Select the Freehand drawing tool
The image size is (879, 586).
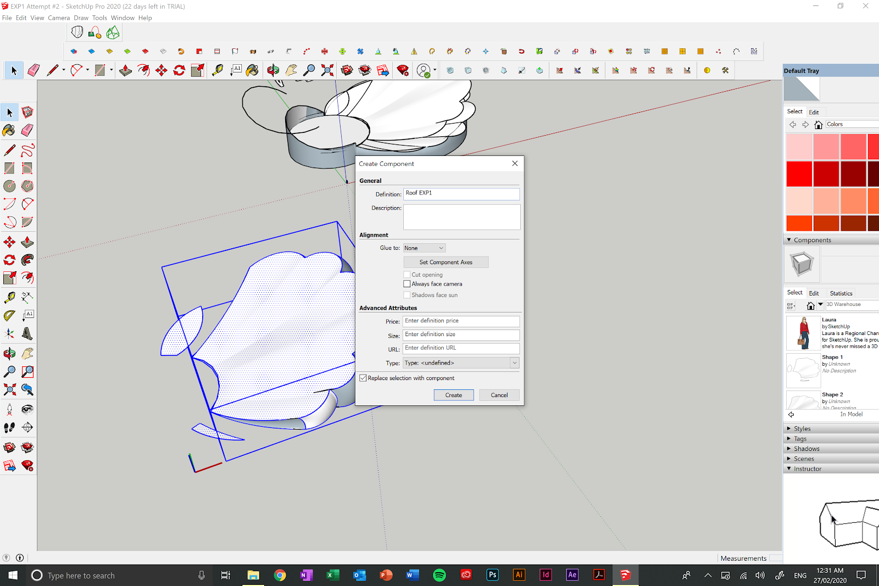click(27, 150)
